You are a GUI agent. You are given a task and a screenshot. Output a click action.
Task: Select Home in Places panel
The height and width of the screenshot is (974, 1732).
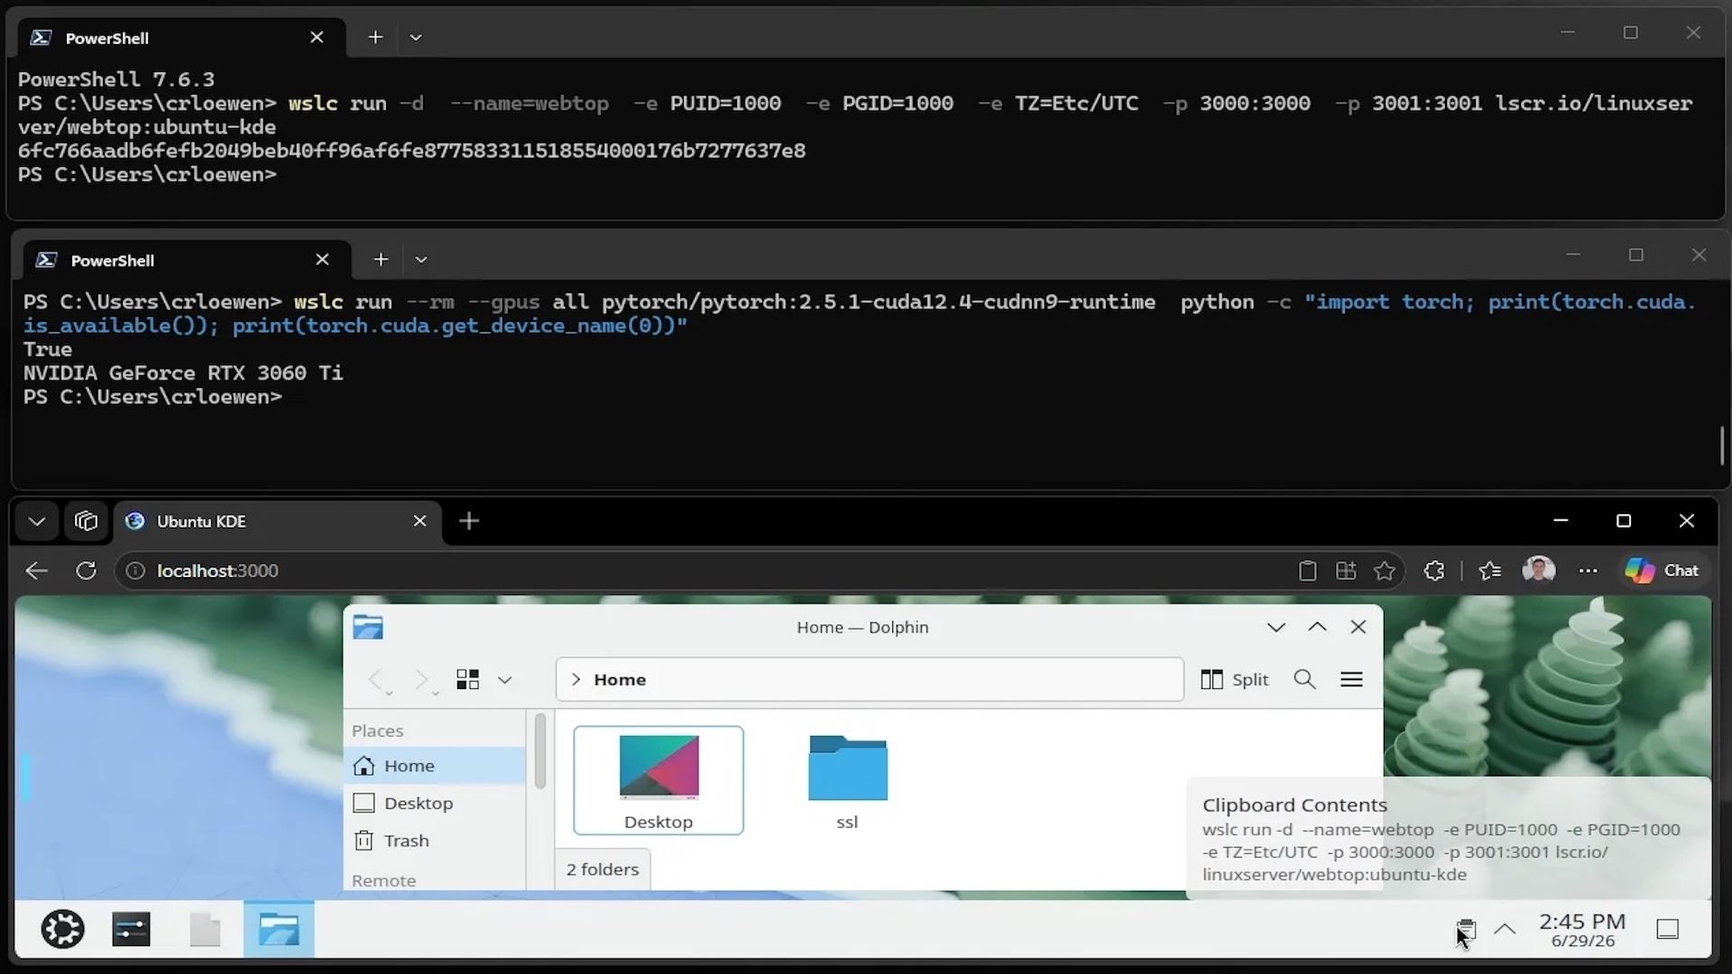[437, 766]
